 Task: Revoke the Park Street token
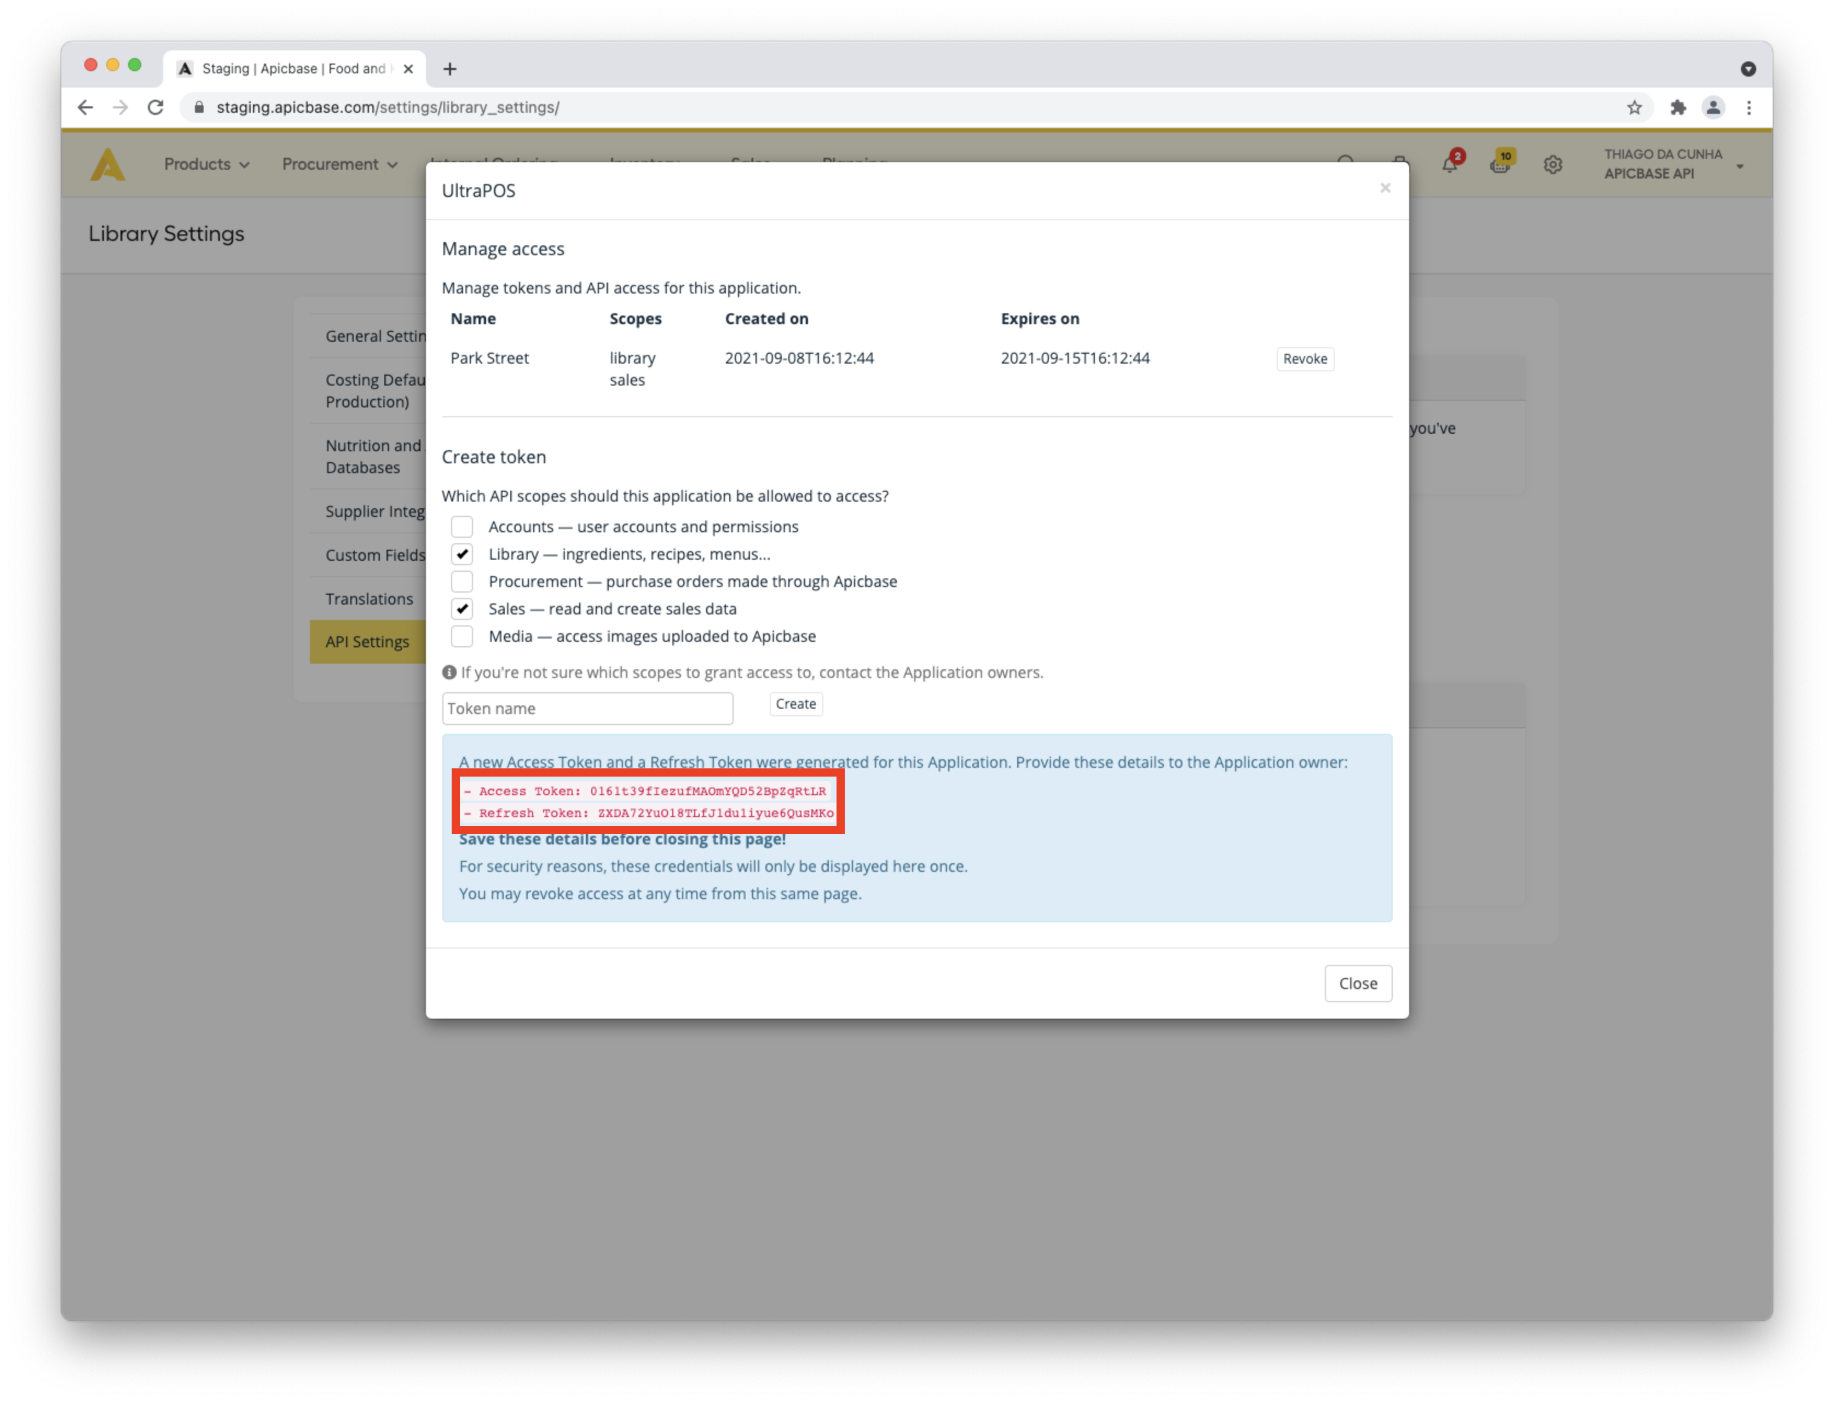coord(1305,359)
